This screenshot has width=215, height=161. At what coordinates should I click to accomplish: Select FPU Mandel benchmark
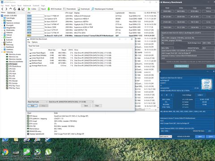tap(13, 81)
